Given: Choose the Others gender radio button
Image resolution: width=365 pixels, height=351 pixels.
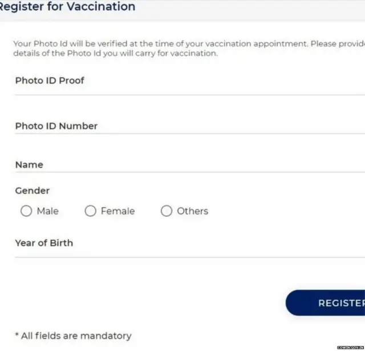Looking at the screenshot, I should pyautogui.click(x=167, y=211).
